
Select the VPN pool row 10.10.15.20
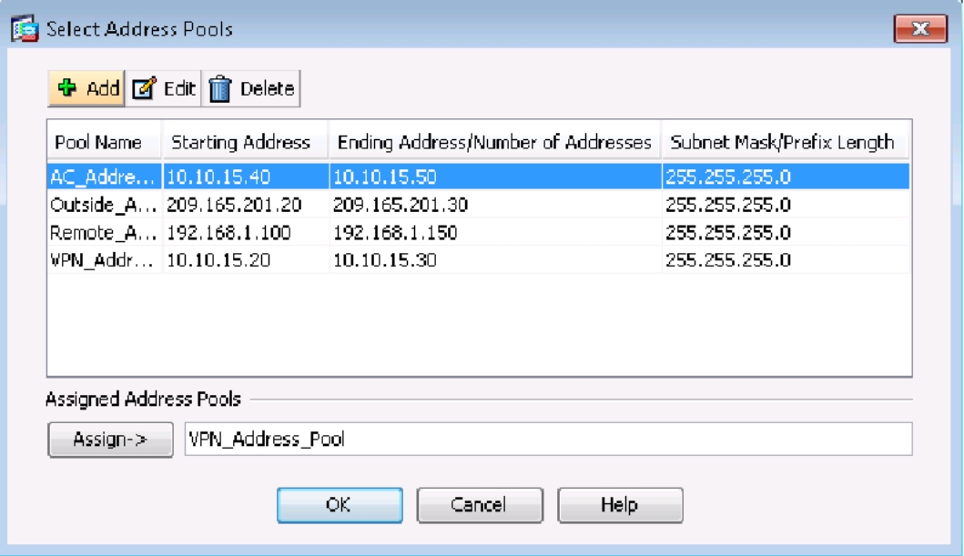click(x=217, y=260)
